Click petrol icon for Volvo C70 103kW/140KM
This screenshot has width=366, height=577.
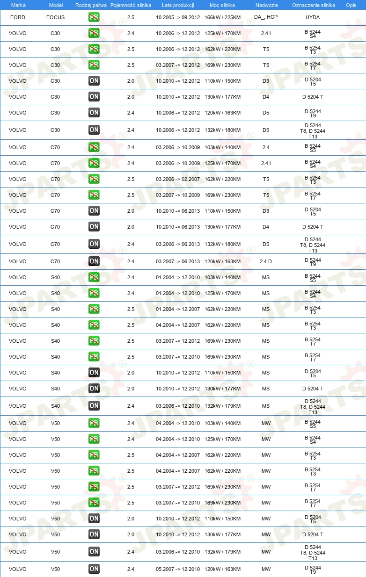[x=94, y=147]
